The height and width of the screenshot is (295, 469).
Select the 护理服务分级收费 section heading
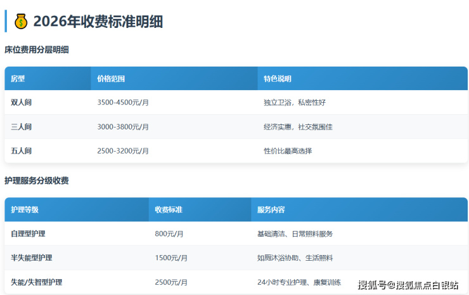37,181
